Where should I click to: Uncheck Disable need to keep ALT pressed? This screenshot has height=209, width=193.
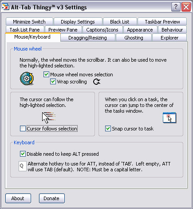pyautogui.click(x=23, y=154)
